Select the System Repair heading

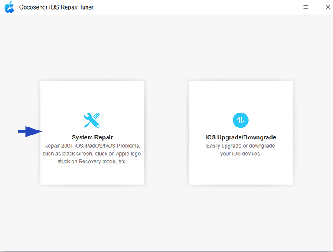92,137
